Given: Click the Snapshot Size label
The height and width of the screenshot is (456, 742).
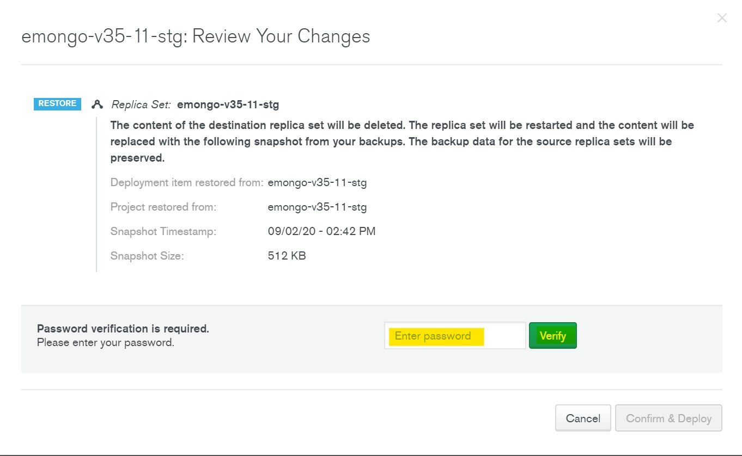Looking at the screenshot, I should point(147,256).
